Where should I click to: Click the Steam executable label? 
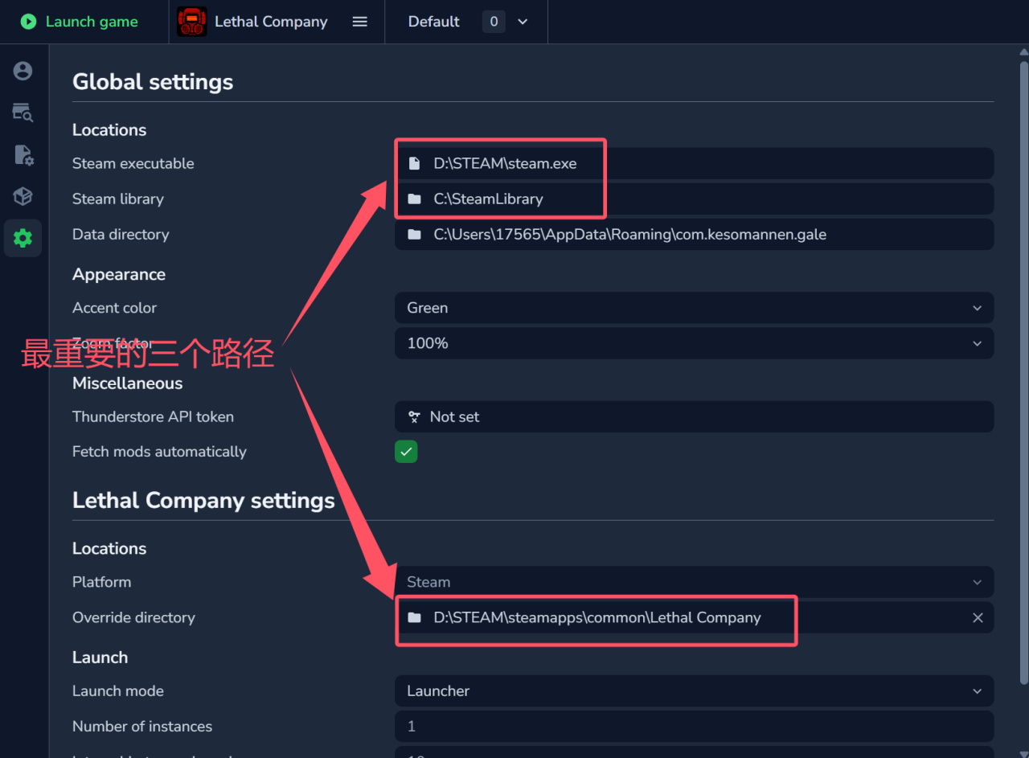point(133,163)
